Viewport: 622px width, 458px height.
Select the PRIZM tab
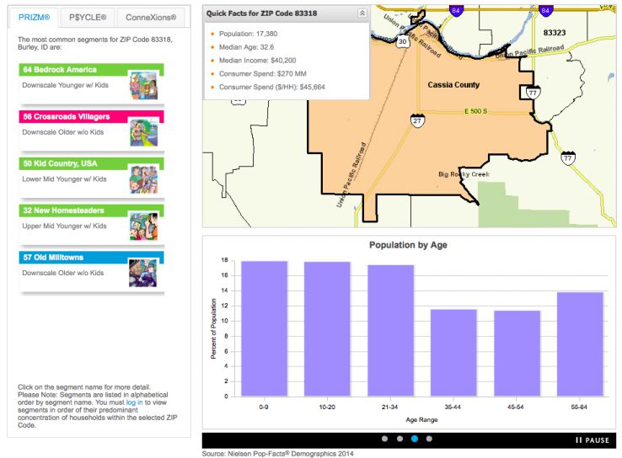[35, 18]
